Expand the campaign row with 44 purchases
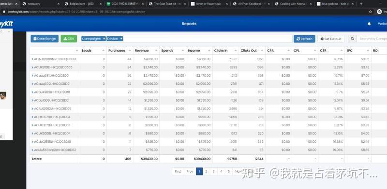Viewport: 387px width, 189px height. click(x=32, y=59)
